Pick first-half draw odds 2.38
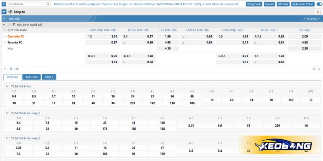This screenshot has height=161, width=323. click(x=305, y=49)
